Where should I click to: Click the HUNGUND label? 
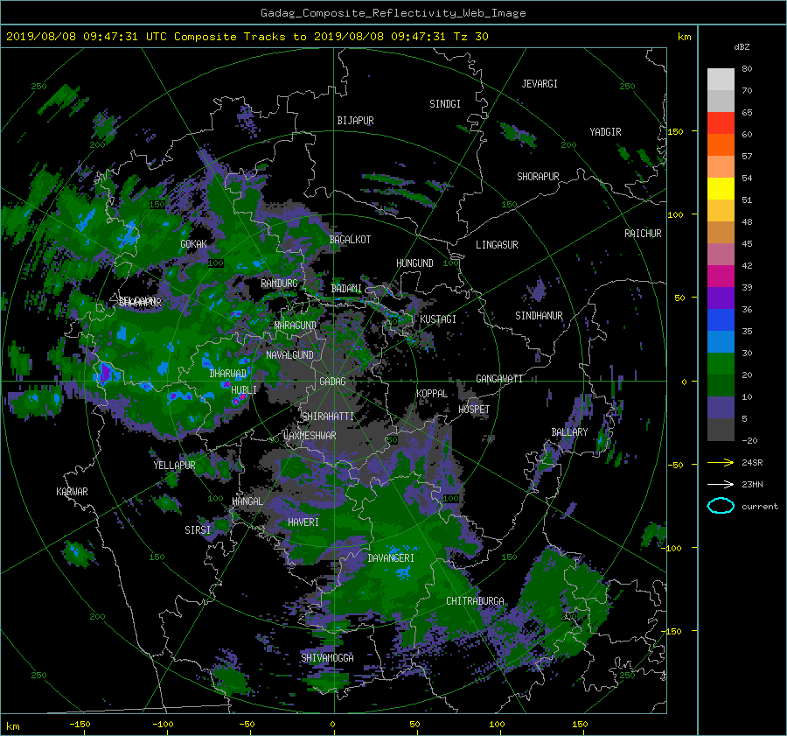click(x=414, y=263)
